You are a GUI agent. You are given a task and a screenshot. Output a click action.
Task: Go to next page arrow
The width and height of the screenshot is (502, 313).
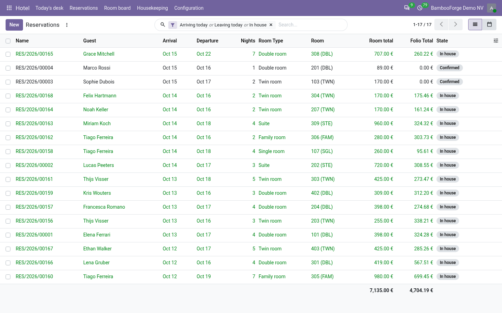tap(455, 24)
